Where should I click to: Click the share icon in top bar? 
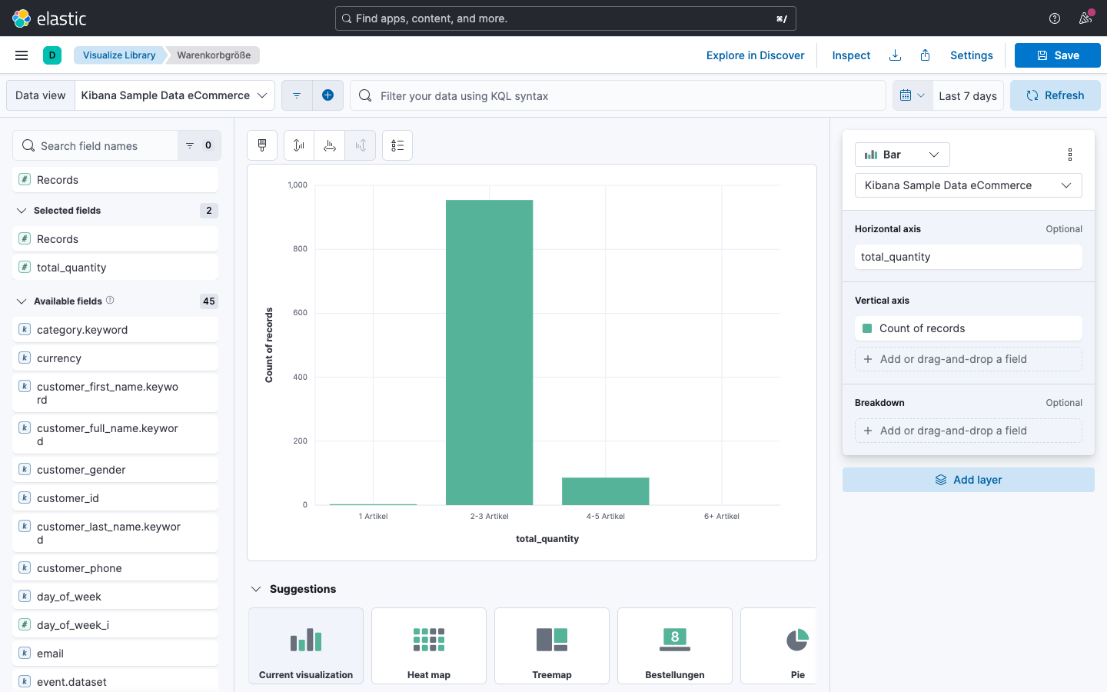click(x=926, y=55)
